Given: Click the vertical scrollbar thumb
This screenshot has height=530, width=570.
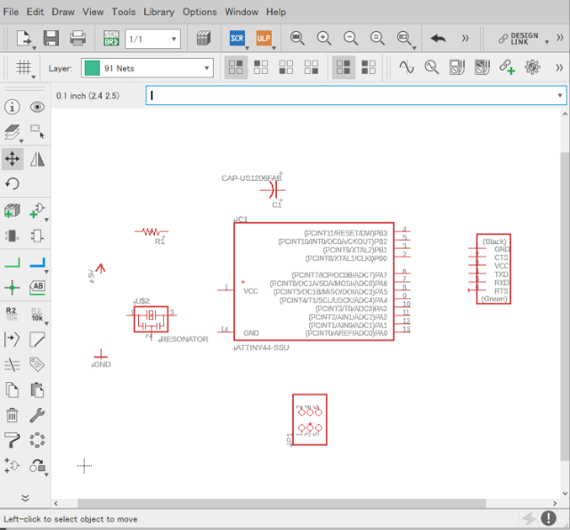Looking at the screenshot, I should pos(565,306).
